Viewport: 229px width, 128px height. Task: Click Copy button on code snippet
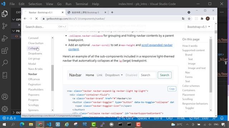(x=172, y=89)
